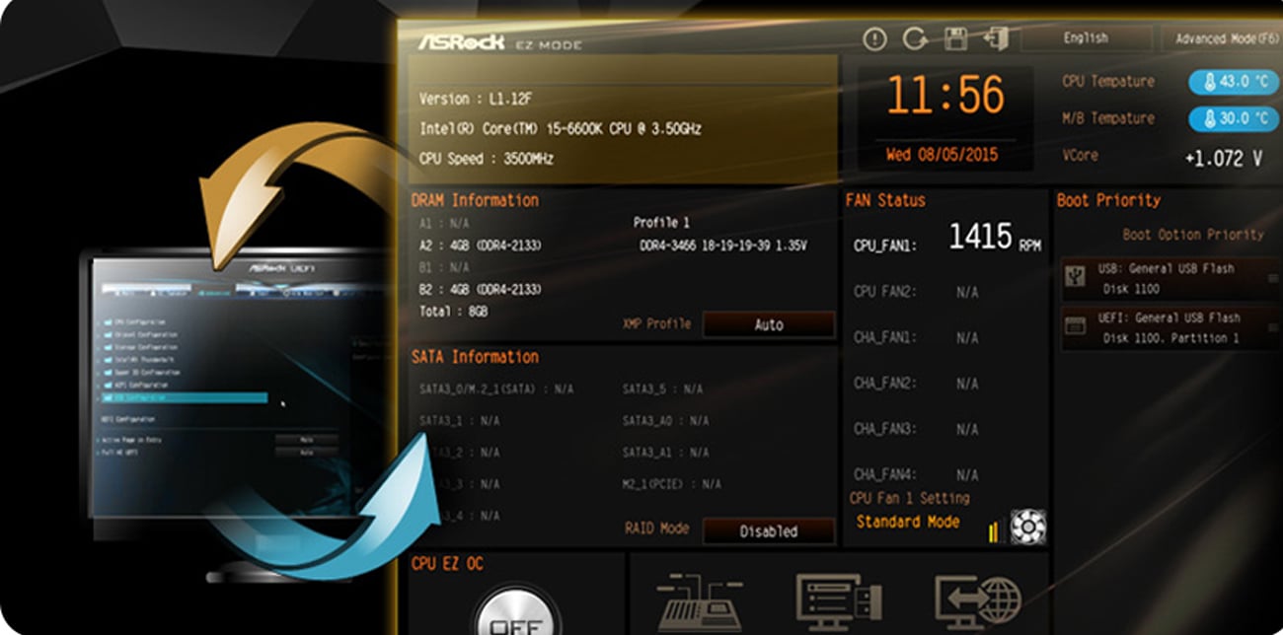Click the SATA3_1 : N/A entry

point(459,421)
